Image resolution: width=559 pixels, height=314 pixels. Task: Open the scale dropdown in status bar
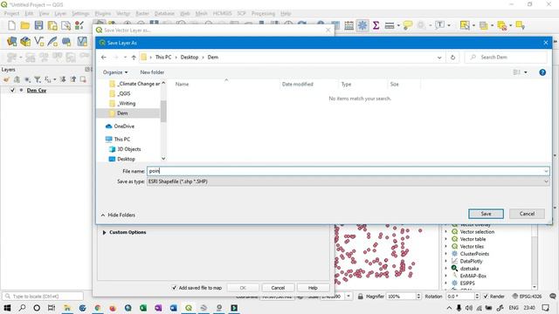349,297
